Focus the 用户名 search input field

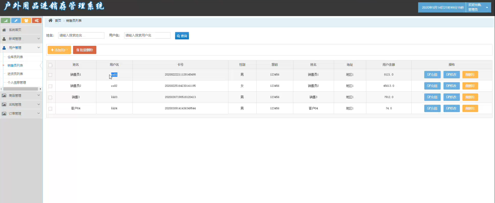click(x=147, y=35)
